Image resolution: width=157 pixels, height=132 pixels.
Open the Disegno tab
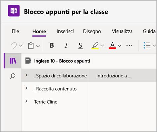coord(92,31)
